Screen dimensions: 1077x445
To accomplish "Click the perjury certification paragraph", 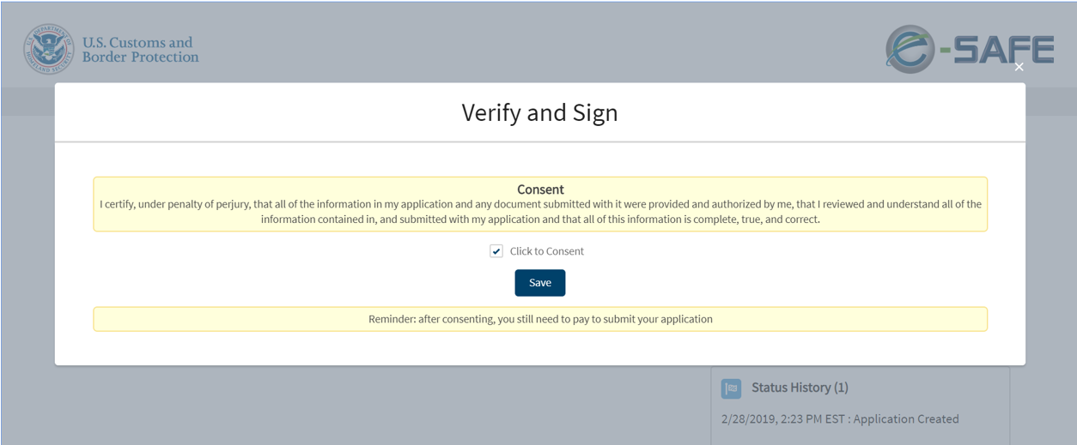I will (x=540, y=212).
